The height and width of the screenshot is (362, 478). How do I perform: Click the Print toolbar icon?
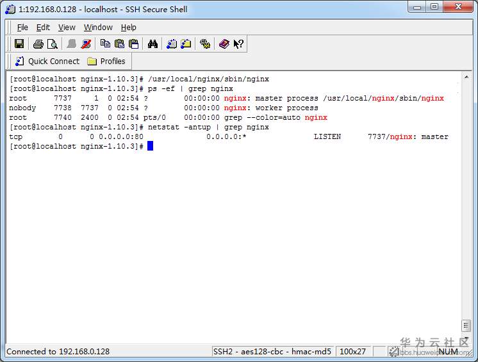[38, 44]
